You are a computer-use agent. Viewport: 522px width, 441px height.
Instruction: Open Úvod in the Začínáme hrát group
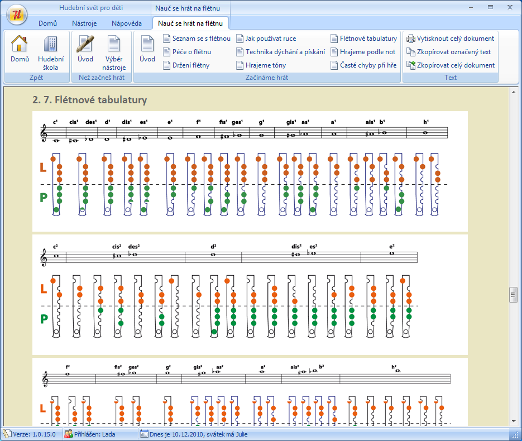coord(147,50)
